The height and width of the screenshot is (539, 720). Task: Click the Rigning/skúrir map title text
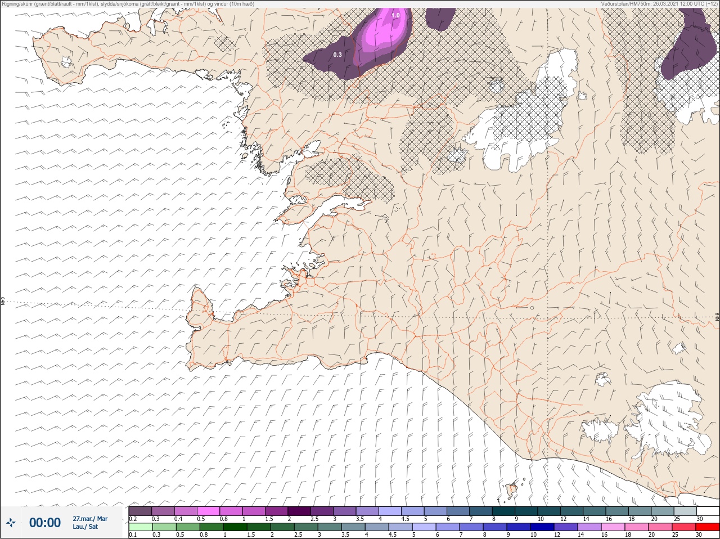click(128, 4)
